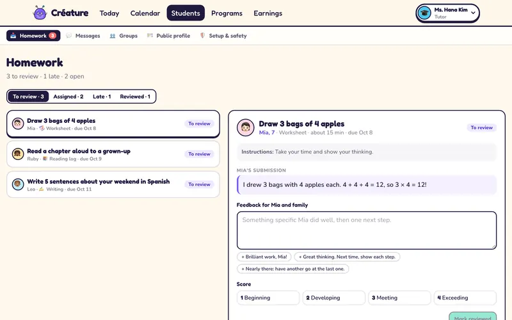The width and height of the screenshot is (512, 320).
Task: Select the Students nav item
Action: tap(186, 13)
